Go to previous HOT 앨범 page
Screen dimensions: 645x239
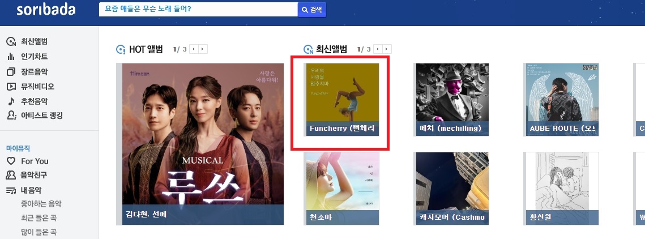click(x=194, y=49)
